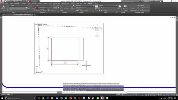Click the Center Mark tool
The height and width of the screenshot is (100, 178).
[62, 8]
